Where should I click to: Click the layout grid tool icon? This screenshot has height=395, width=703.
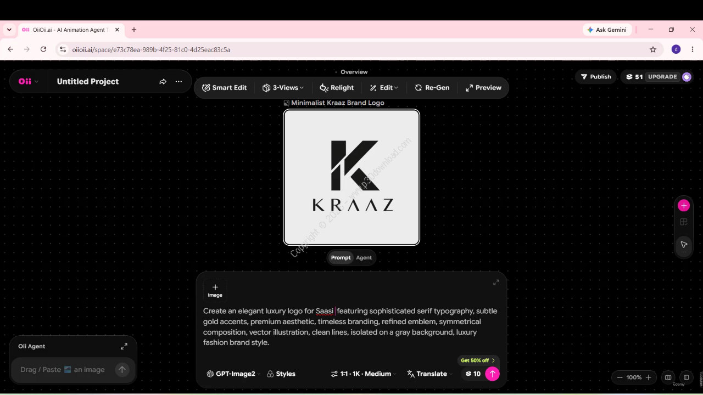(x=684, y=222)
